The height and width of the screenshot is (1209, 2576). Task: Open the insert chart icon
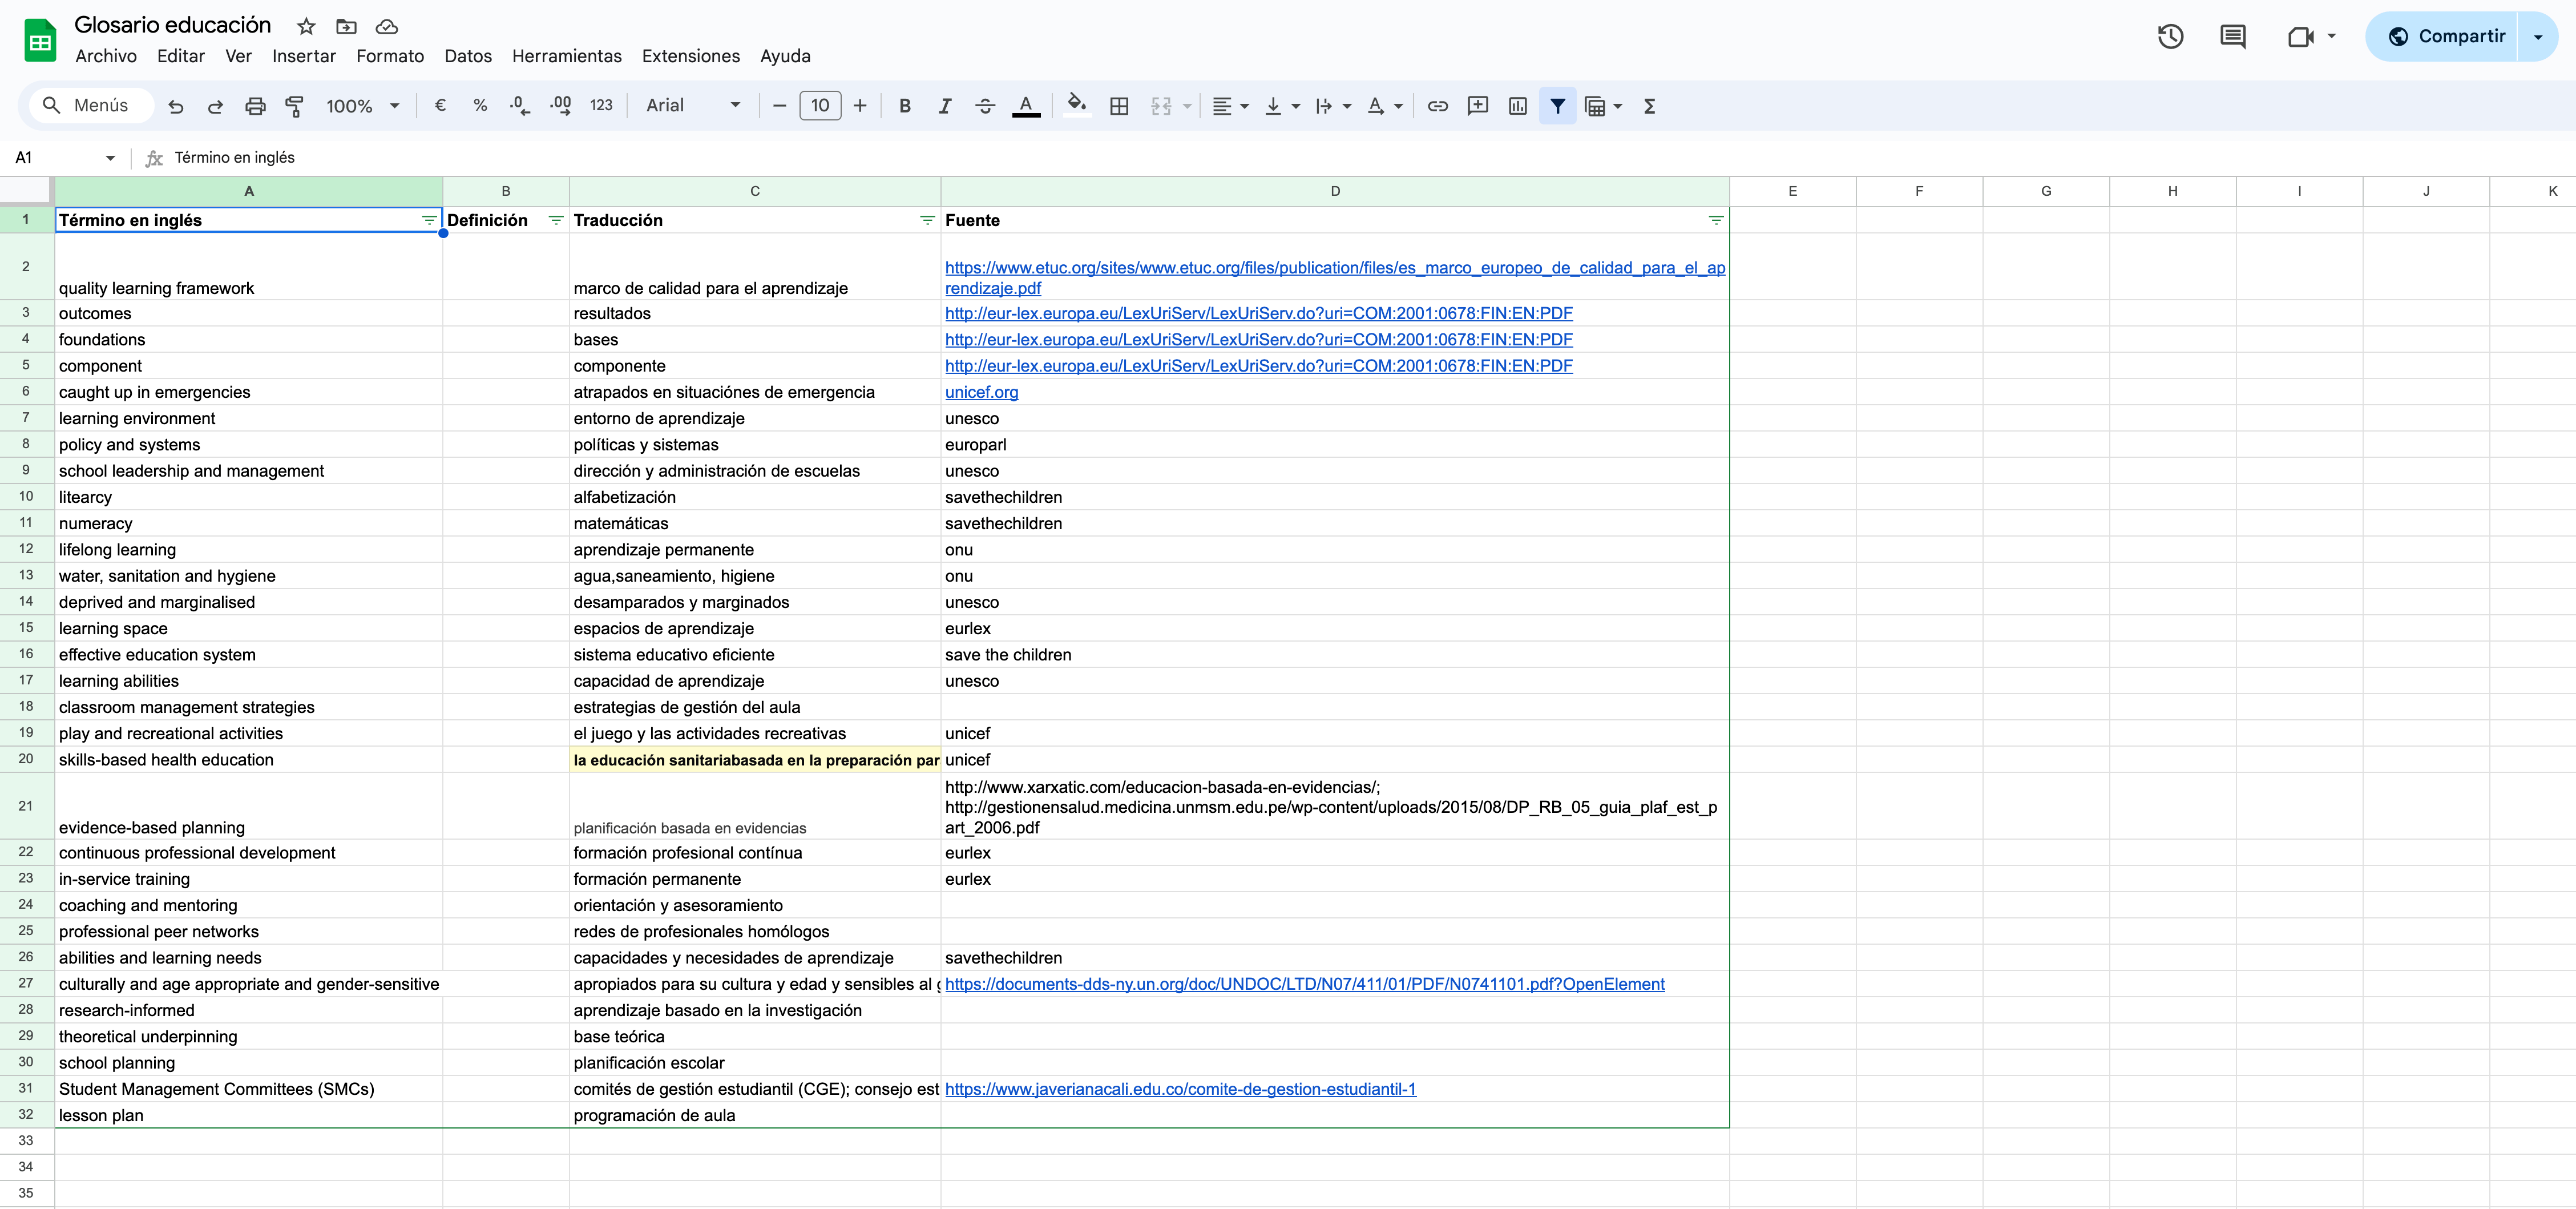coord(1517,106)
